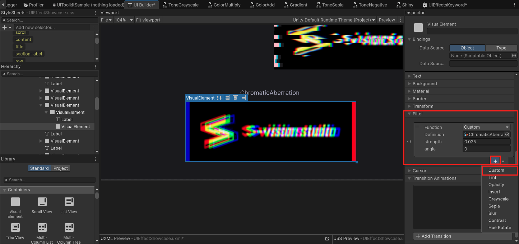
Task: Click the curly braces binding icon
Action: (x=409, y=142)
